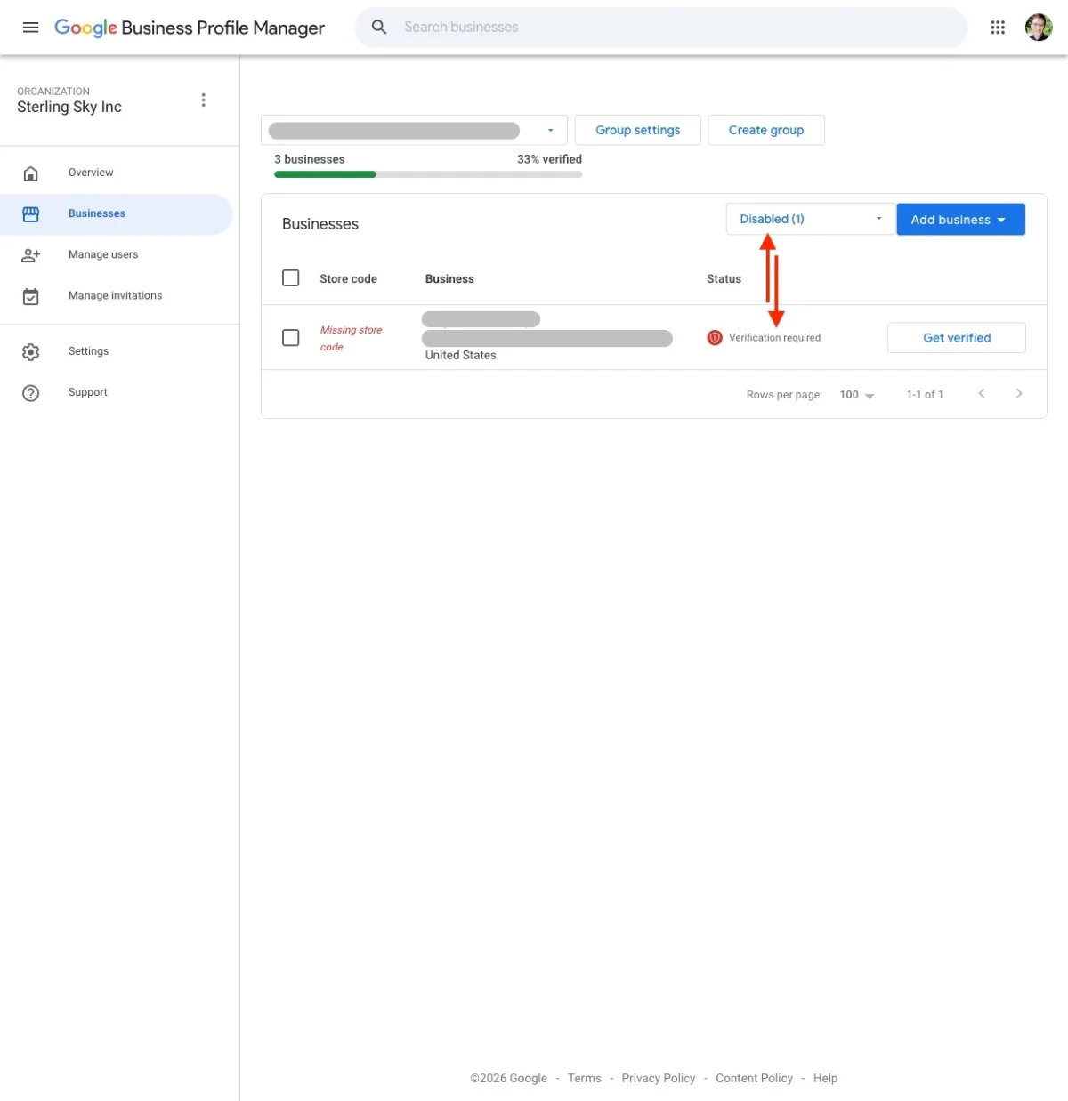Switch to the Businesses sidebar section

(x=96, y=213)
